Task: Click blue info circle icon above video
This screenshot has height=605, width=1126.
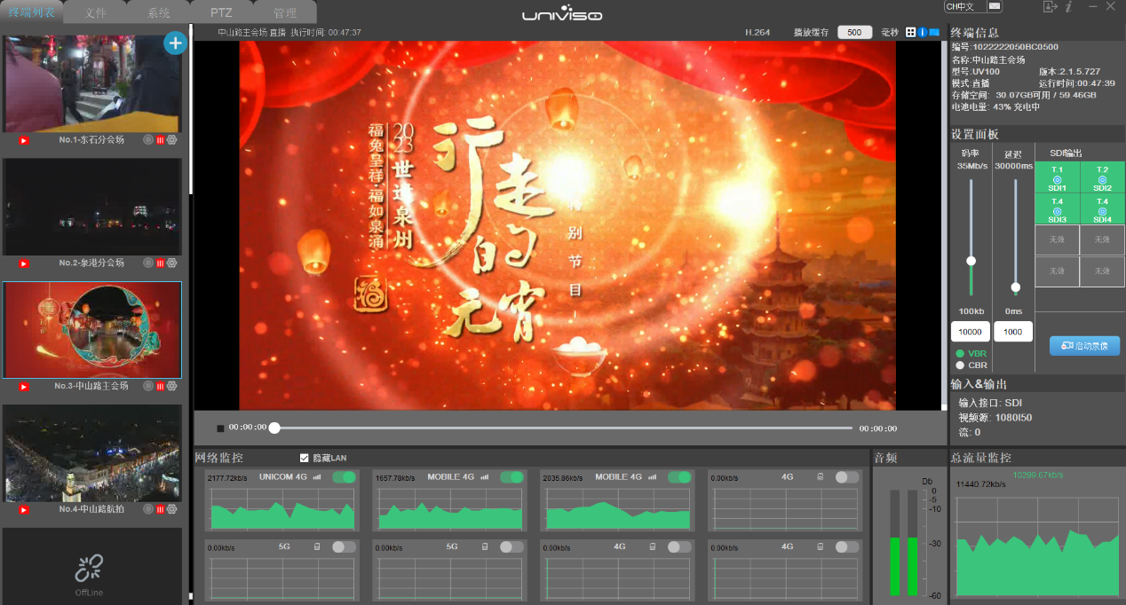Action: click(923, 32)
